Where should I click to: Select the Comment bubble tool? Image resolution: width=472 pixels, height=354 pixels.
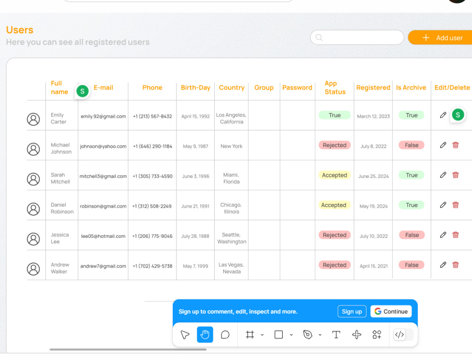click(225, 335)
